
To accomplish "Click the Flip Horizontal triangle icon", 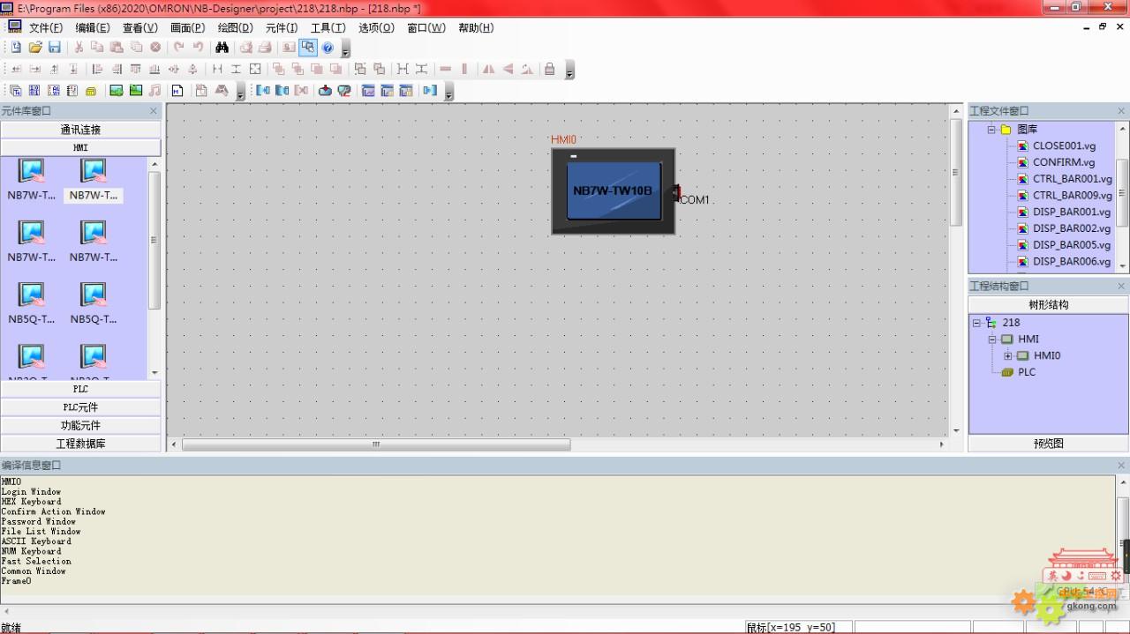I will [488, 69].
